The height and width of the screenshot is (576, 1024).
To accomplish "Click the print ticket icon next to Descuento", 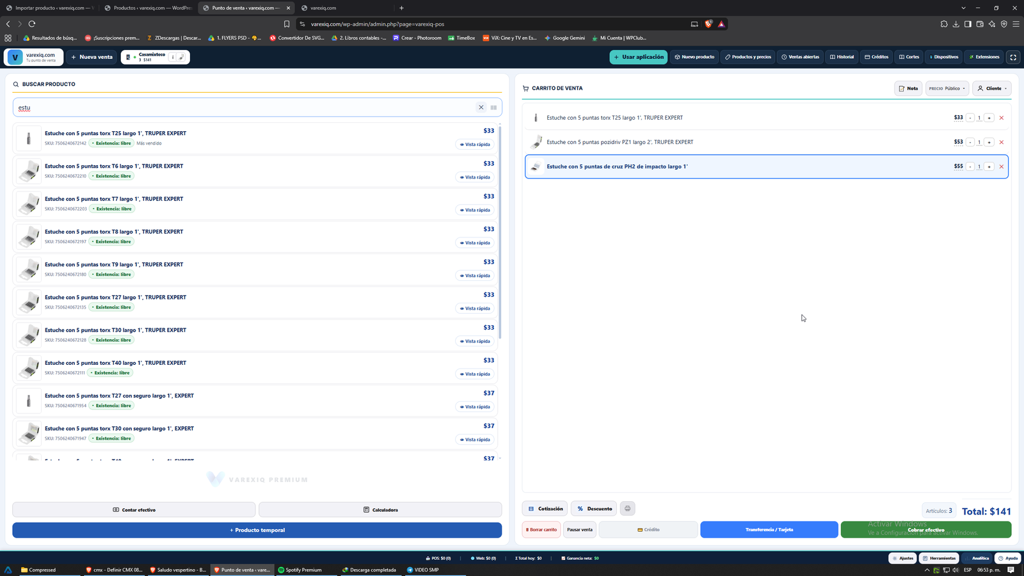I will (x=627, y=509).
